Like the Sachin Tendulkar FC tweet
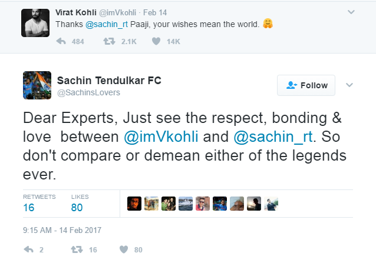Screen dimensions: 376x273 [x=123, y=249]
